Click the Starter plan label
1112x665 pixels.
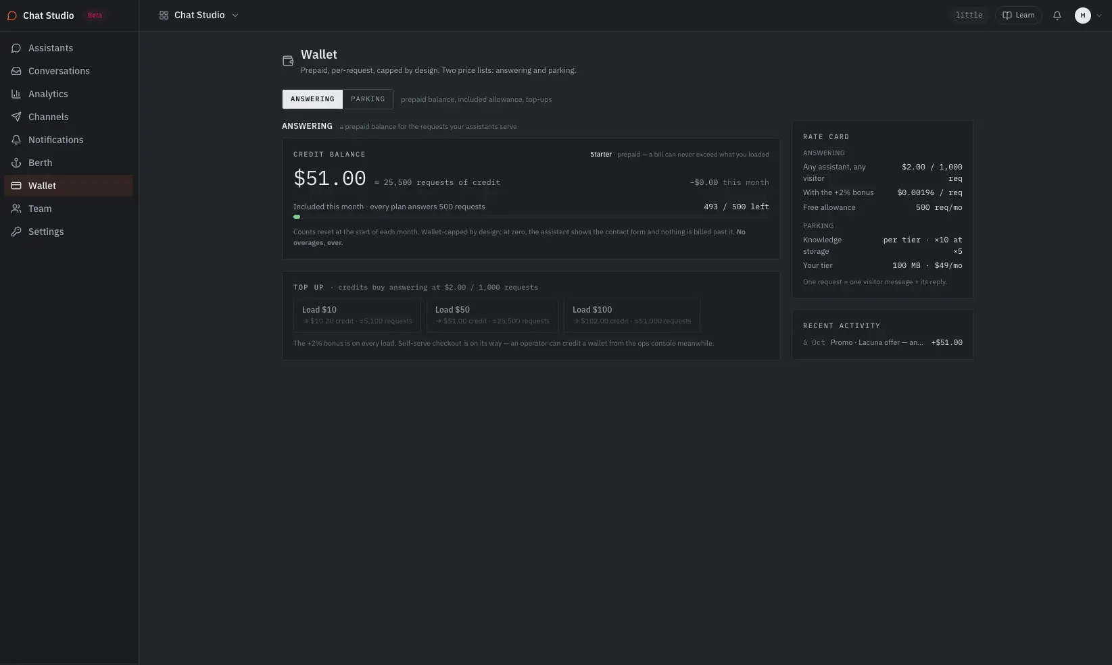click(x=600, y=155)
